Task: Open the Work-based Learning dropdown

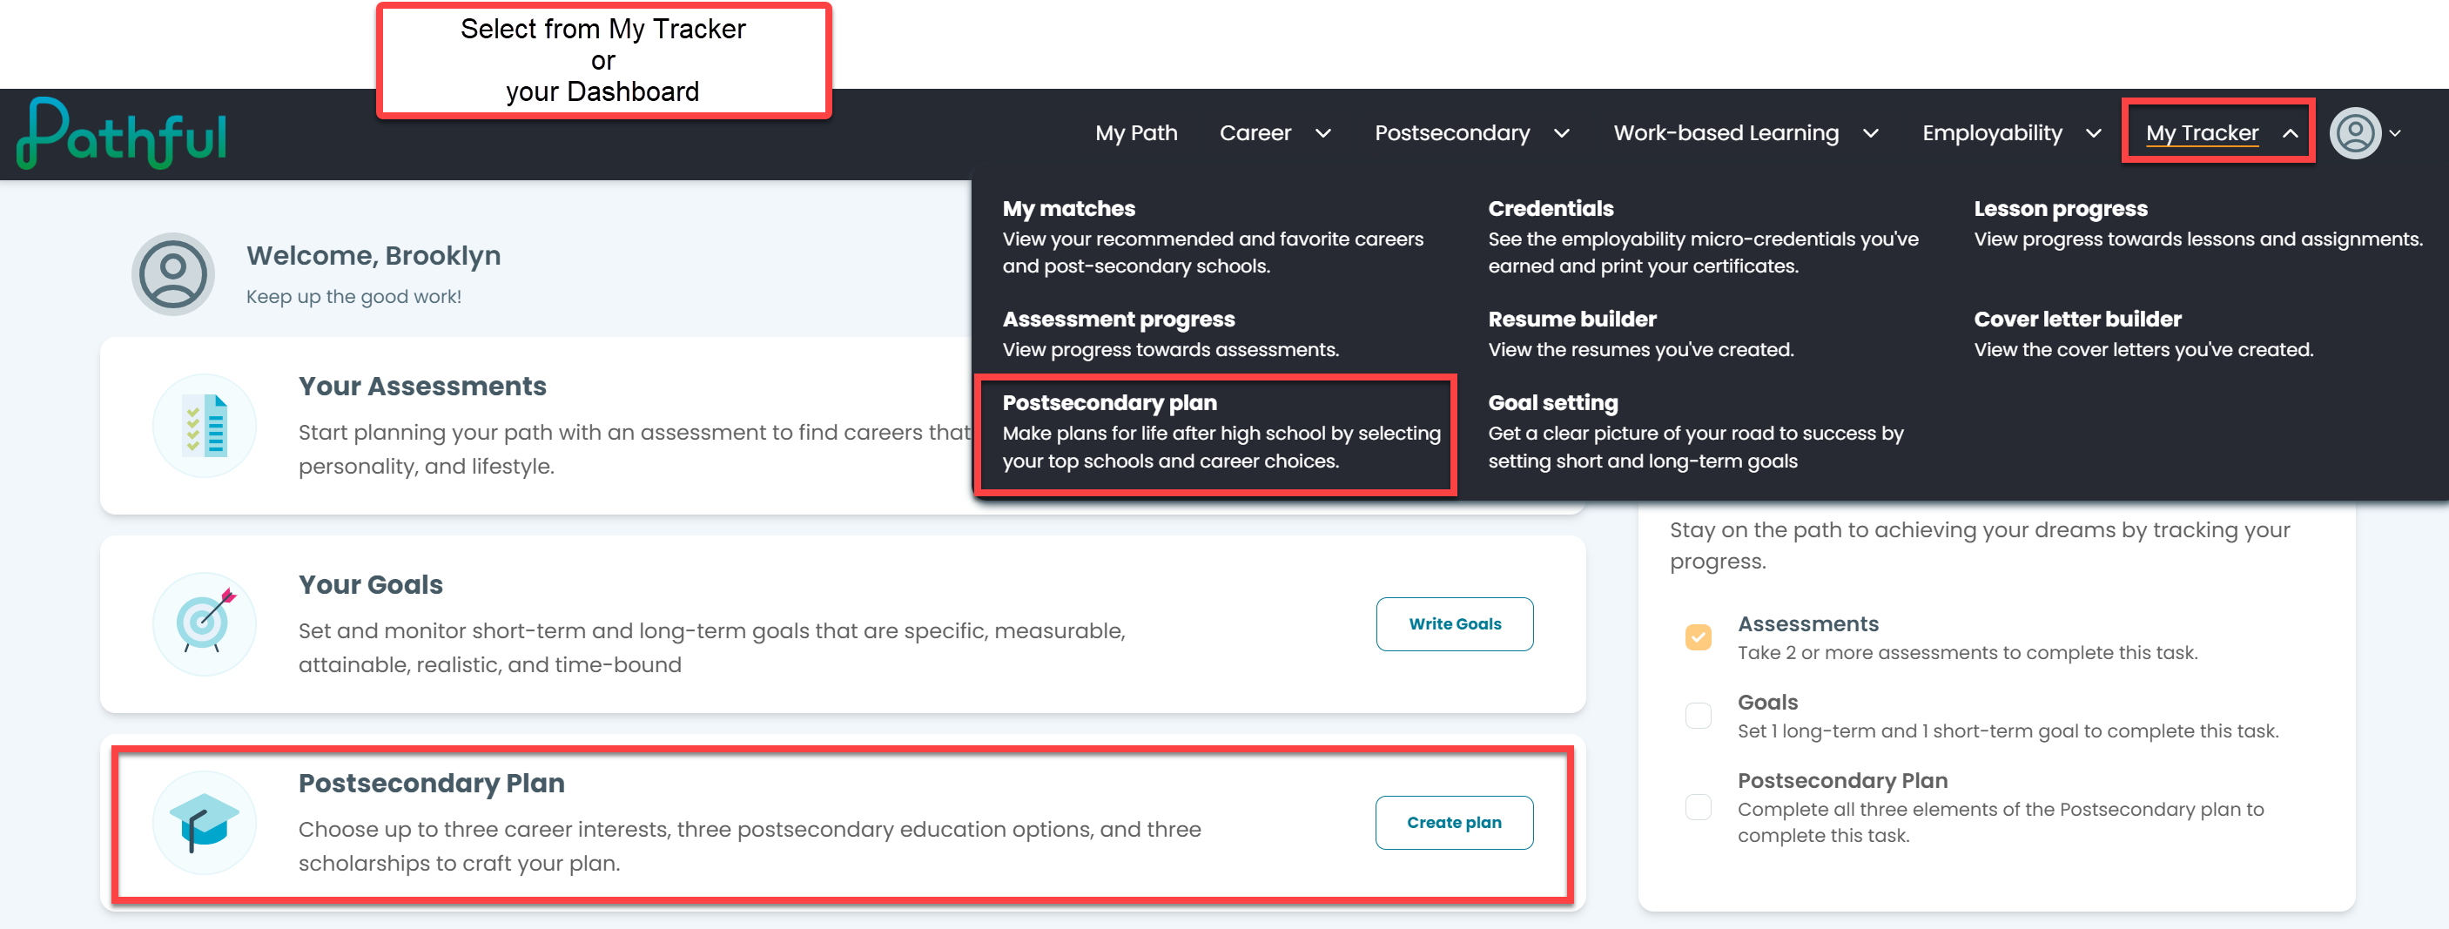Action: coord(1746,133)
